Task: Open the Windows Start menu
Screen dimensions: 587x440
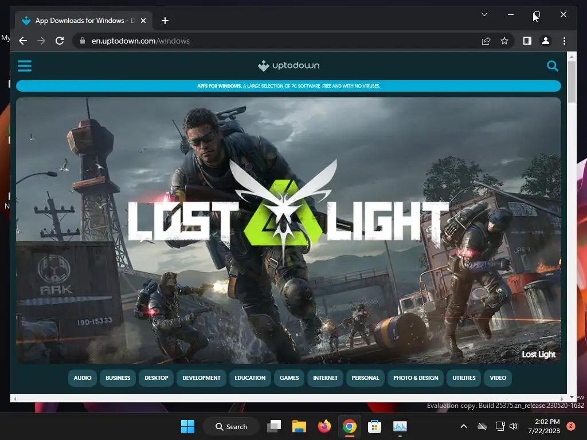Action: coord(187,426)
